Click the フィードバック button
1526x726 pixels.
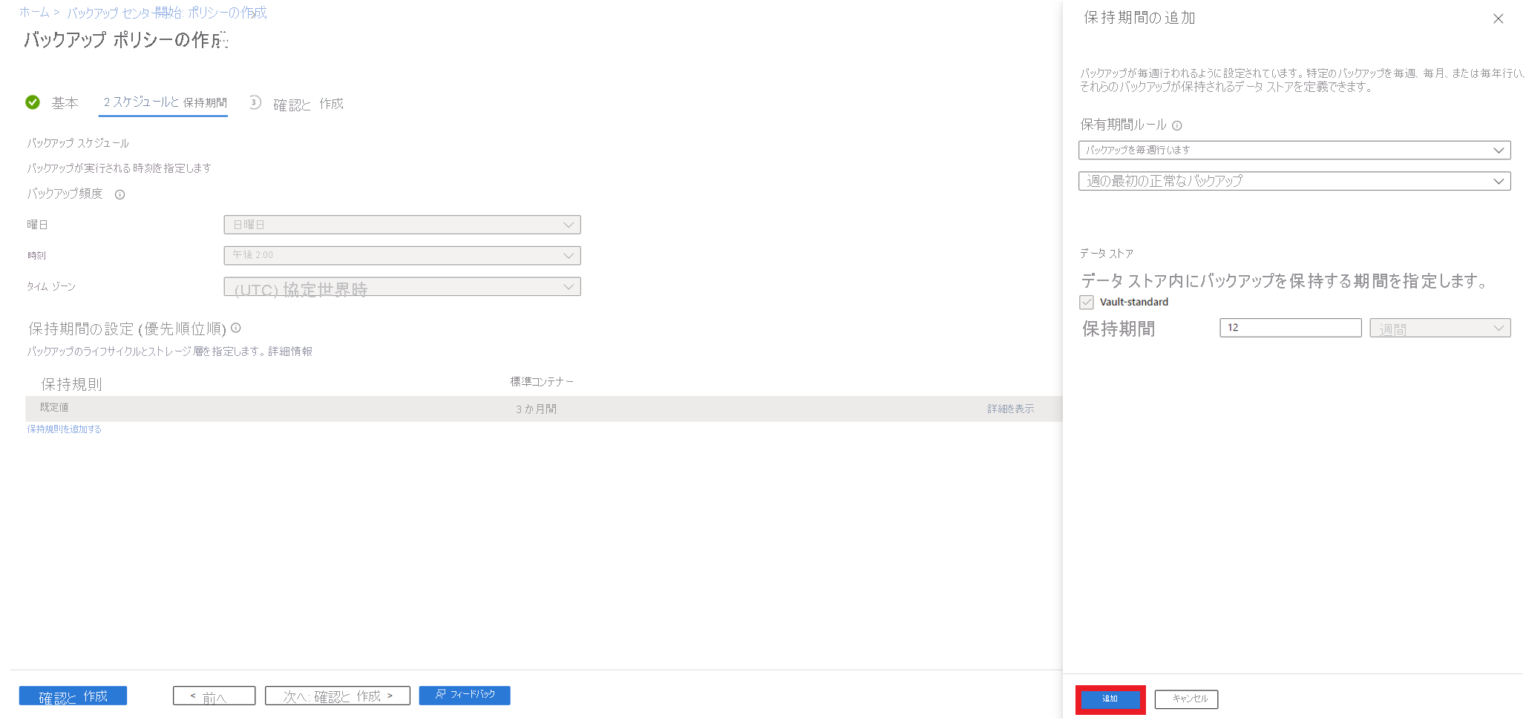tap(465, 696)
